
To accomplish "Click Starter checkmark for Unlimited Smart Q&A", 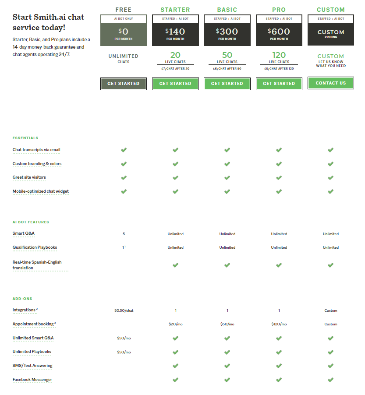I will point(175,338).
